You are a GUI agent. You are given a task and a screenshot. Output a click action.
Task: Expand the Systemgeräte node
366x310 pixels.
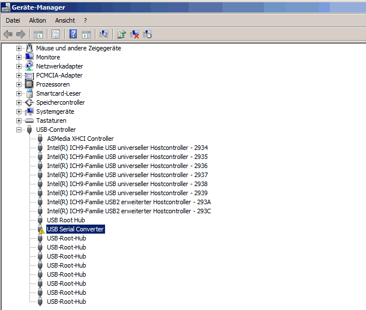point(19,111)
